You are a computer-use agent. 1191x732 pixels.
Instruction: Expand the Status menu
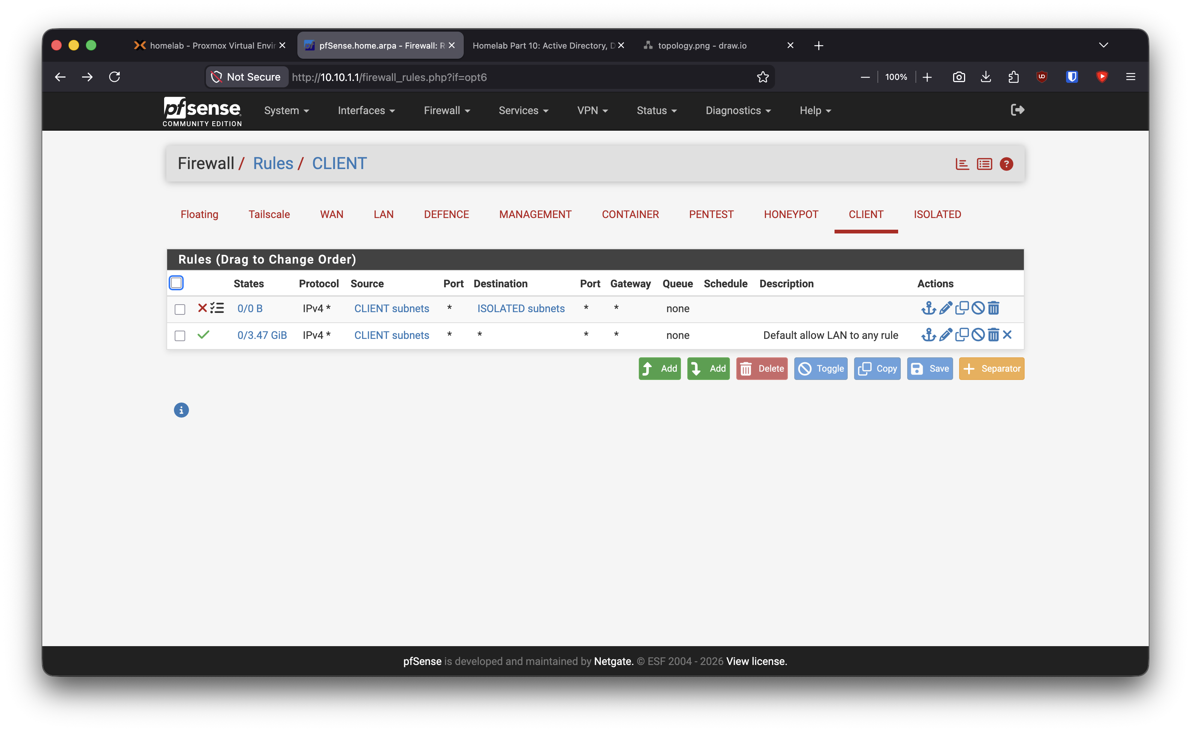[657, 110]
